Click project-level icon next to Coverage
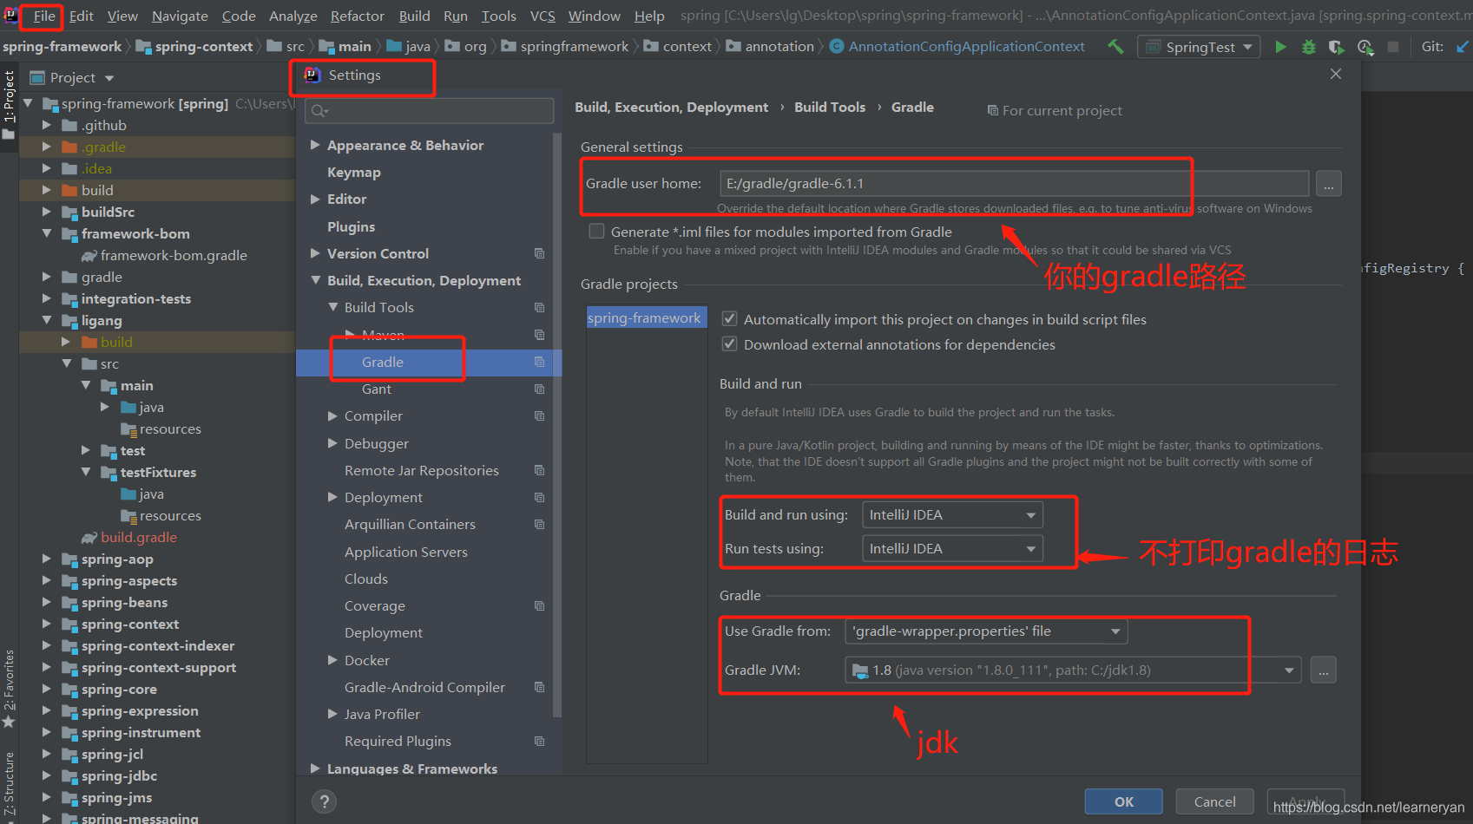This screenshot has width=1473, height=824. point(539,606)
